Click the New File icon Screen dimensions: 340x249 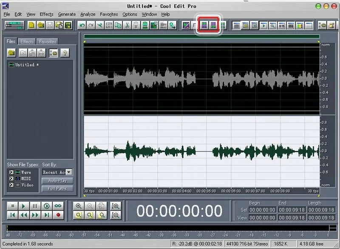coord(31,26)
